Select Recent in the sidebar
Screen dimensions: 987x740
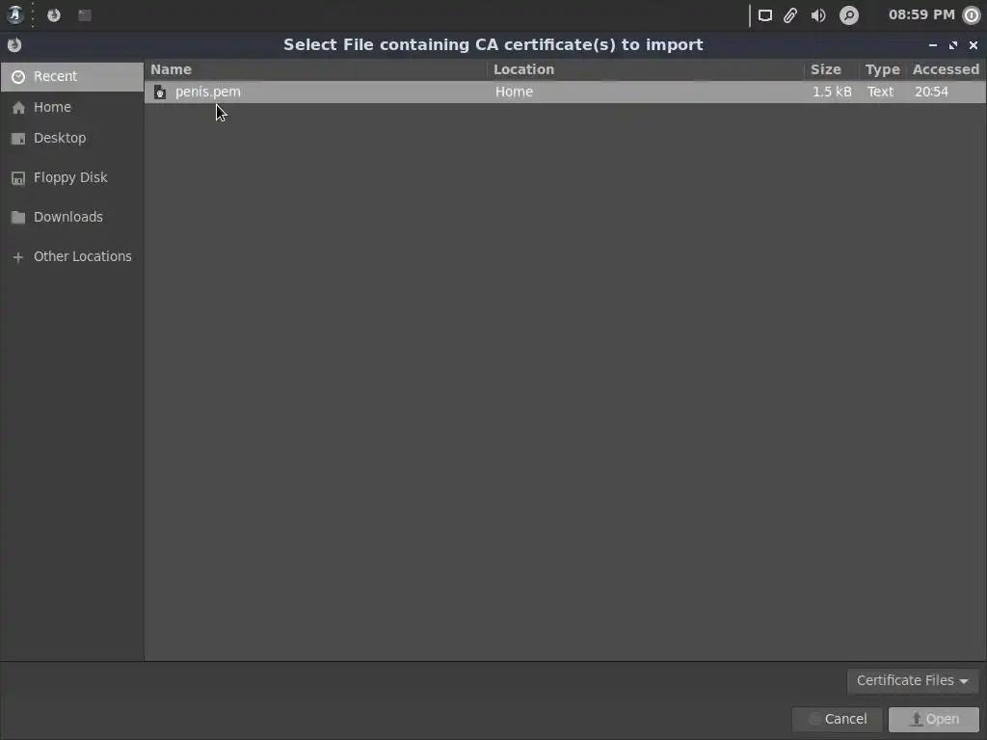(x=71, y=77)
